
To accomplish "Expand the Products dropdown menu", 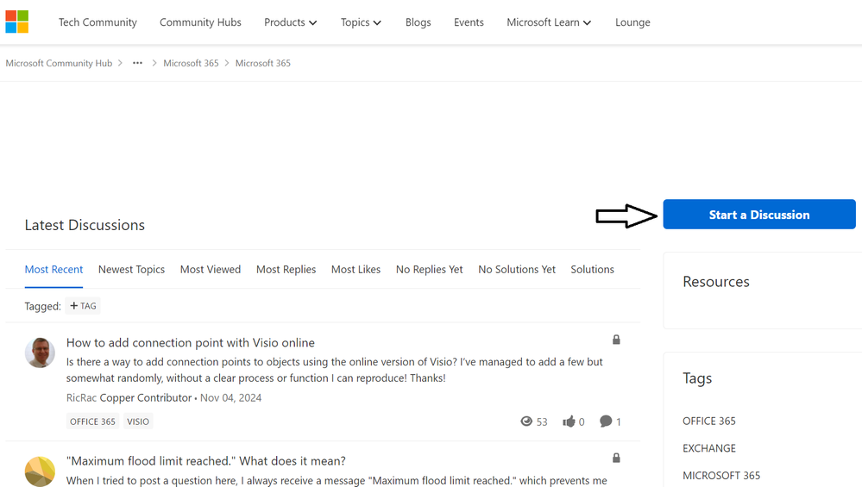I will point(290,22).
